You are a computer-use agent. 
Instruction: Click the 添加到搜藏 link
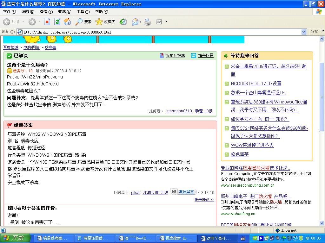pos(175,56)
